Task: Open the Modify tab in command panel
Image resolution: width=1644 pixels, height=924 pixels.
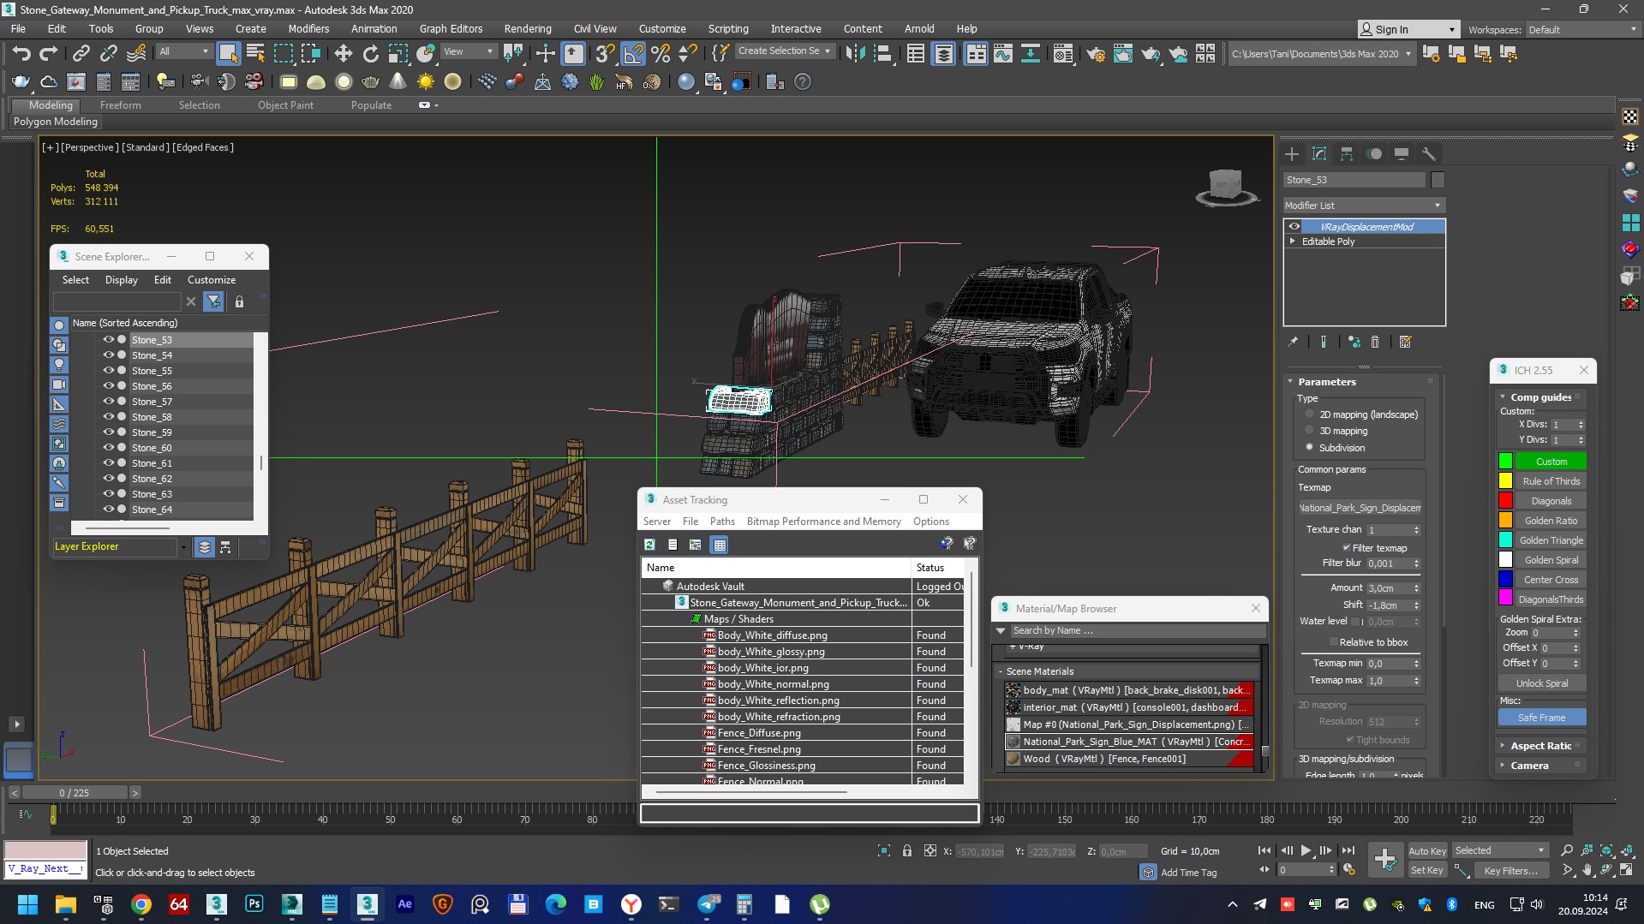Action: point(1319,154)
